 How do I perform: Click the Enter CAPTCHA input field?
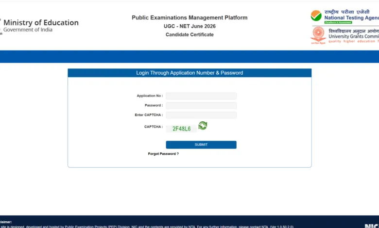click(x=201, y=115)
